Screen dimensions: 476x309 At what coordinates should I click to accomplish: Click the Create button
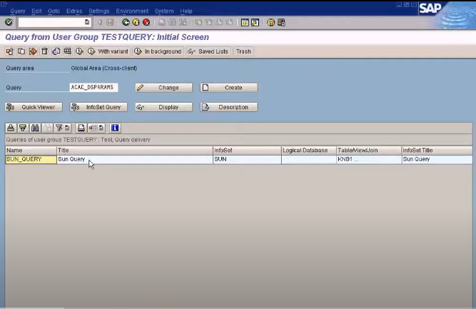coord(229,87)
